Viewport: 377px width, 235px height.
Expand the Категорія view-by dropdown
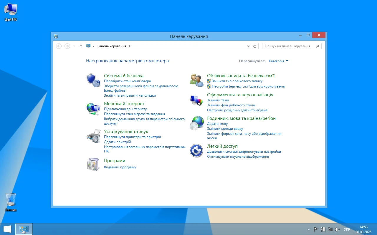click(x=278, y=61)
